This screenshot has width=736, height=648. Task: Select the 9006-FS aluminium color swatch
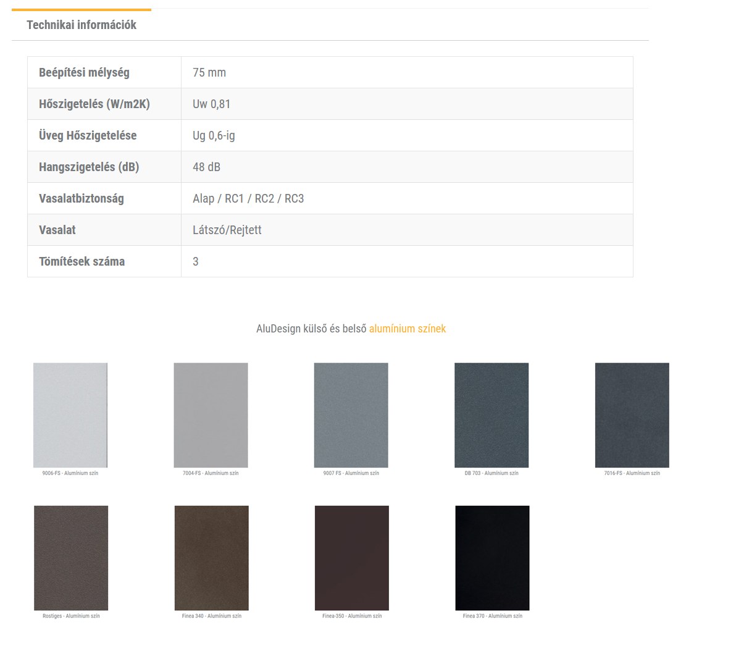click(70, 415)
